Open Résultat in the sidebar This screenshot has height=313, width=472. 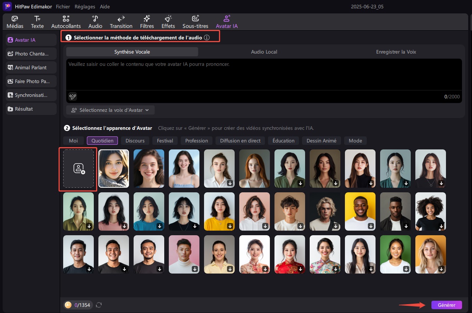tap(31, 109)
